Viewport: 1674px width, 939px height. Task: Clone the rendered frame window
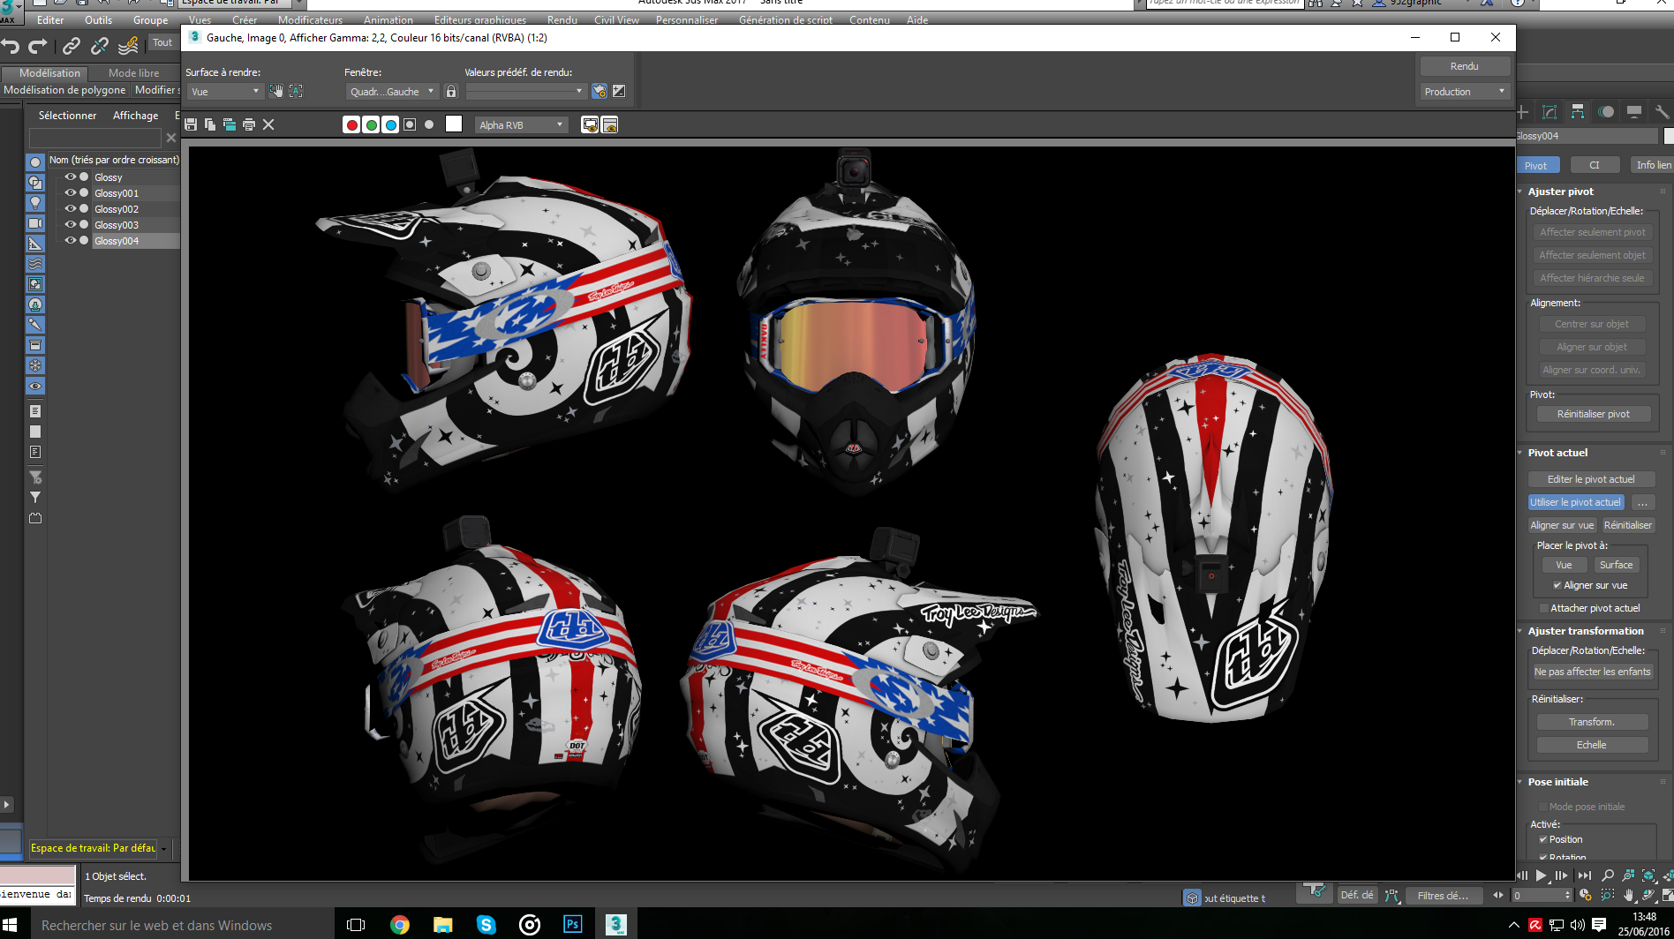[230, 124]
